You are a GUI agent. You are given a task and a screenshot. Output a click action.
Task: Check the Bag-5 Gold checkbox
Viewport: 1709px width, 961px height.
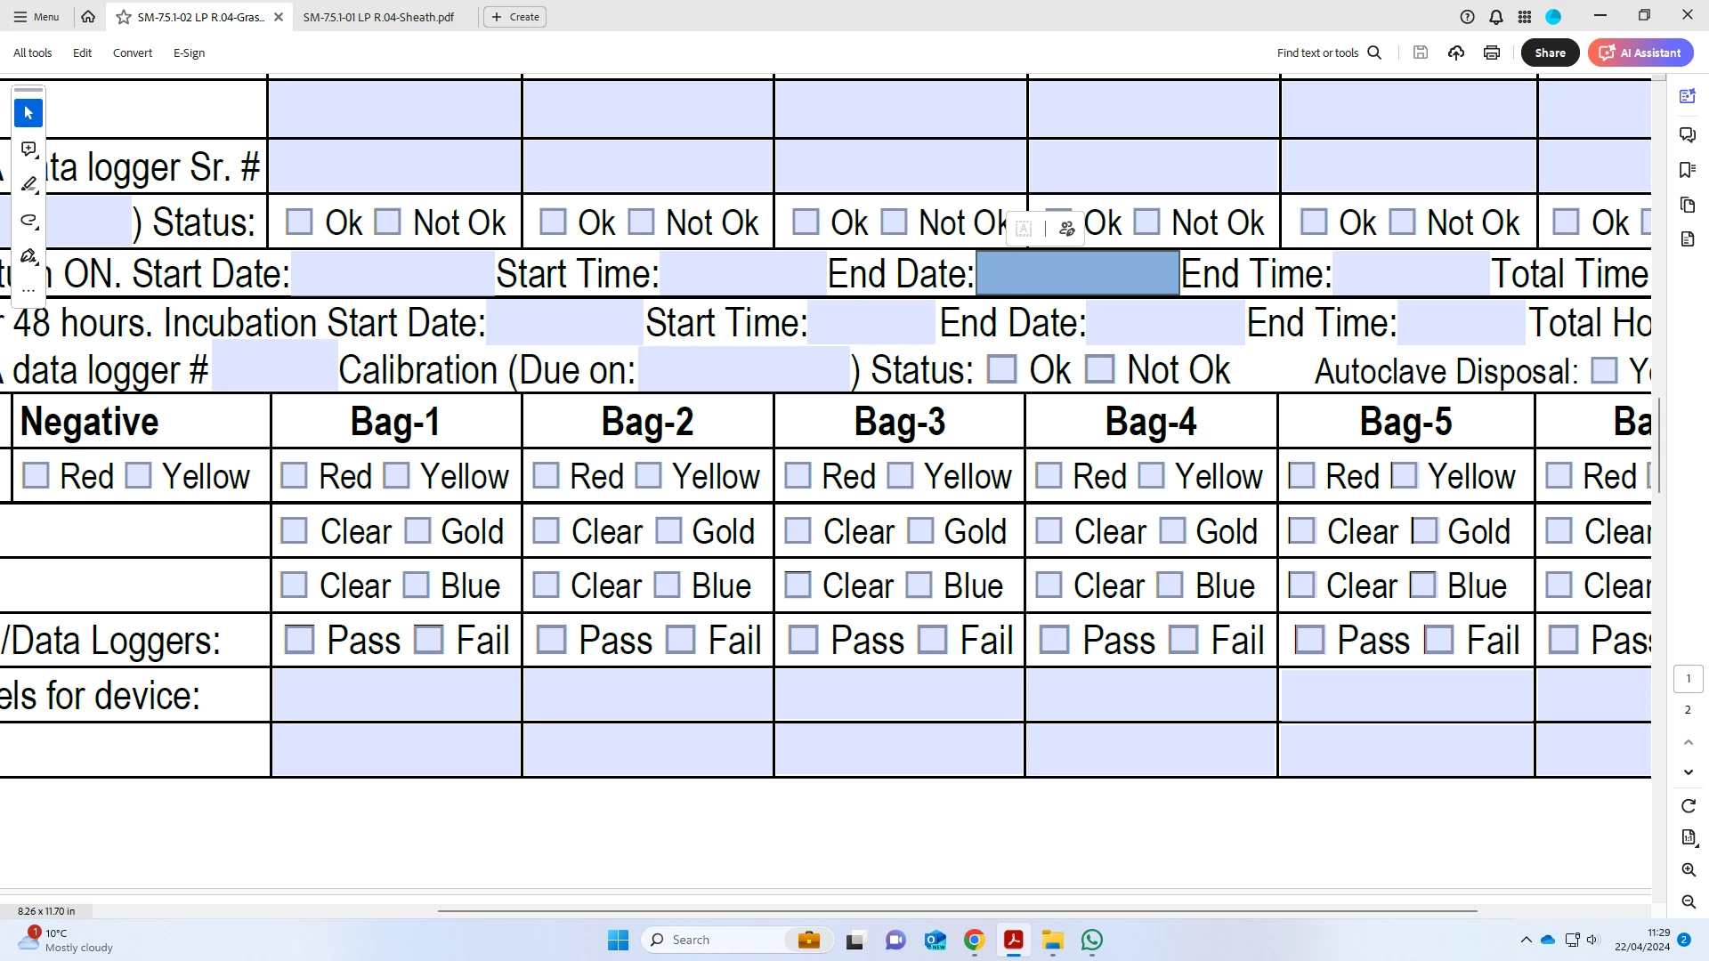click(1424, 531)
